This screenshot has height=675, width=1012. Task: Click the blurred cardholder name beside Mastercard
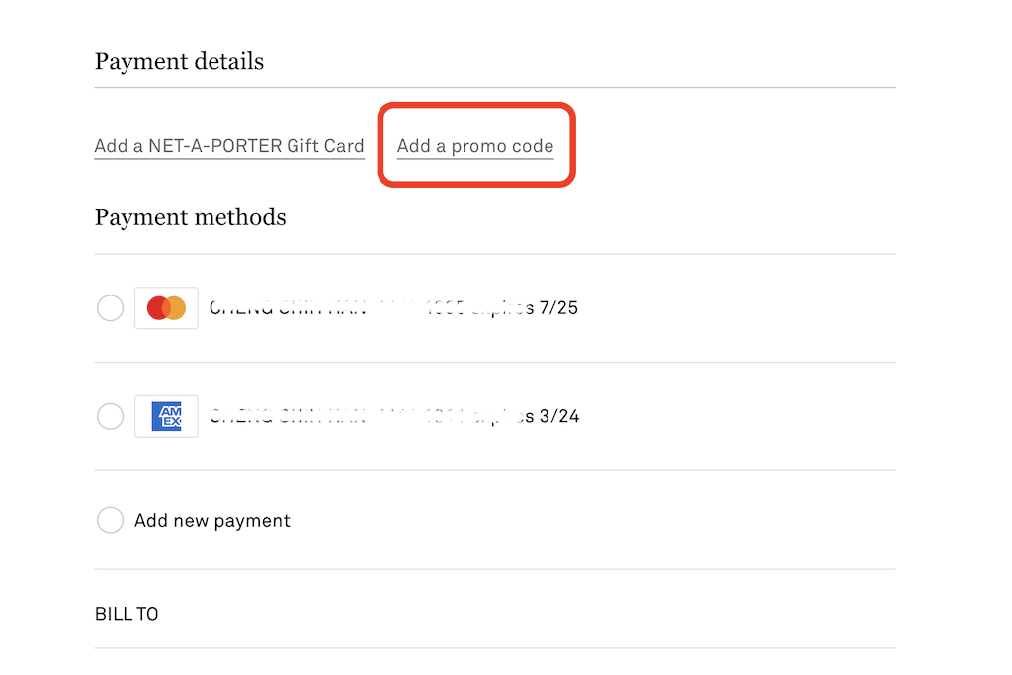288,307
